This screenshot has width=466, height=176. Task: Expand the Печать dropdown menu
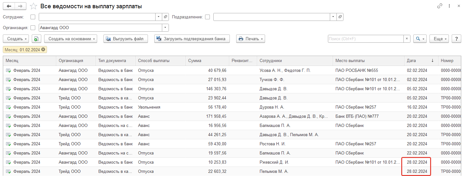click(250, 39)
